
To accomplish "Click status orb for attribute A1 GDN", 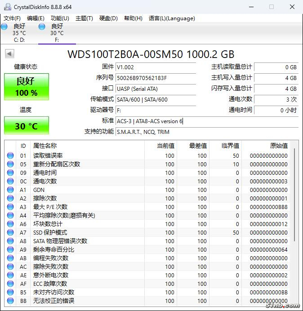I will 10,190.
